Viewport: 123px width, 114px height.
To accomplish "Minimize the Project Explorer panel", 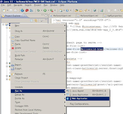I will pos(42,15).
